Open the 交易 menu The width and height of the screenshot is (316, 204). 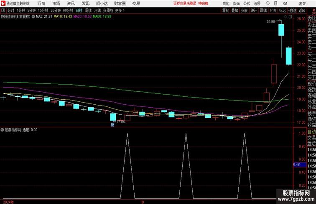[136, 3]
